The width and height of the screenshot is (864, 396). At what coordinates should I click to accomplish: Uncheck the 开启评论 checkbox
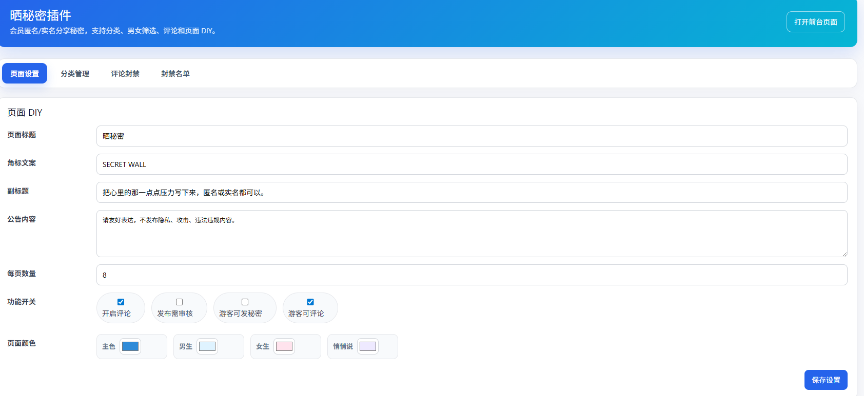point(121,302)
